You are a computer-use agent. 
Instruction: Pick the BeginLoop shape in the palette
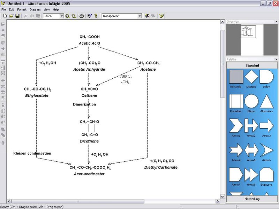pyautogui.click(x=266, y=174)
